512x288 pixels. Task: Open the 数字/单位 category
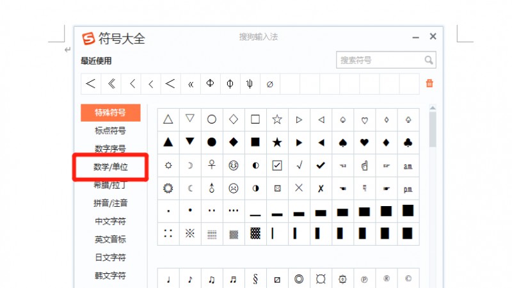(110, 167)
